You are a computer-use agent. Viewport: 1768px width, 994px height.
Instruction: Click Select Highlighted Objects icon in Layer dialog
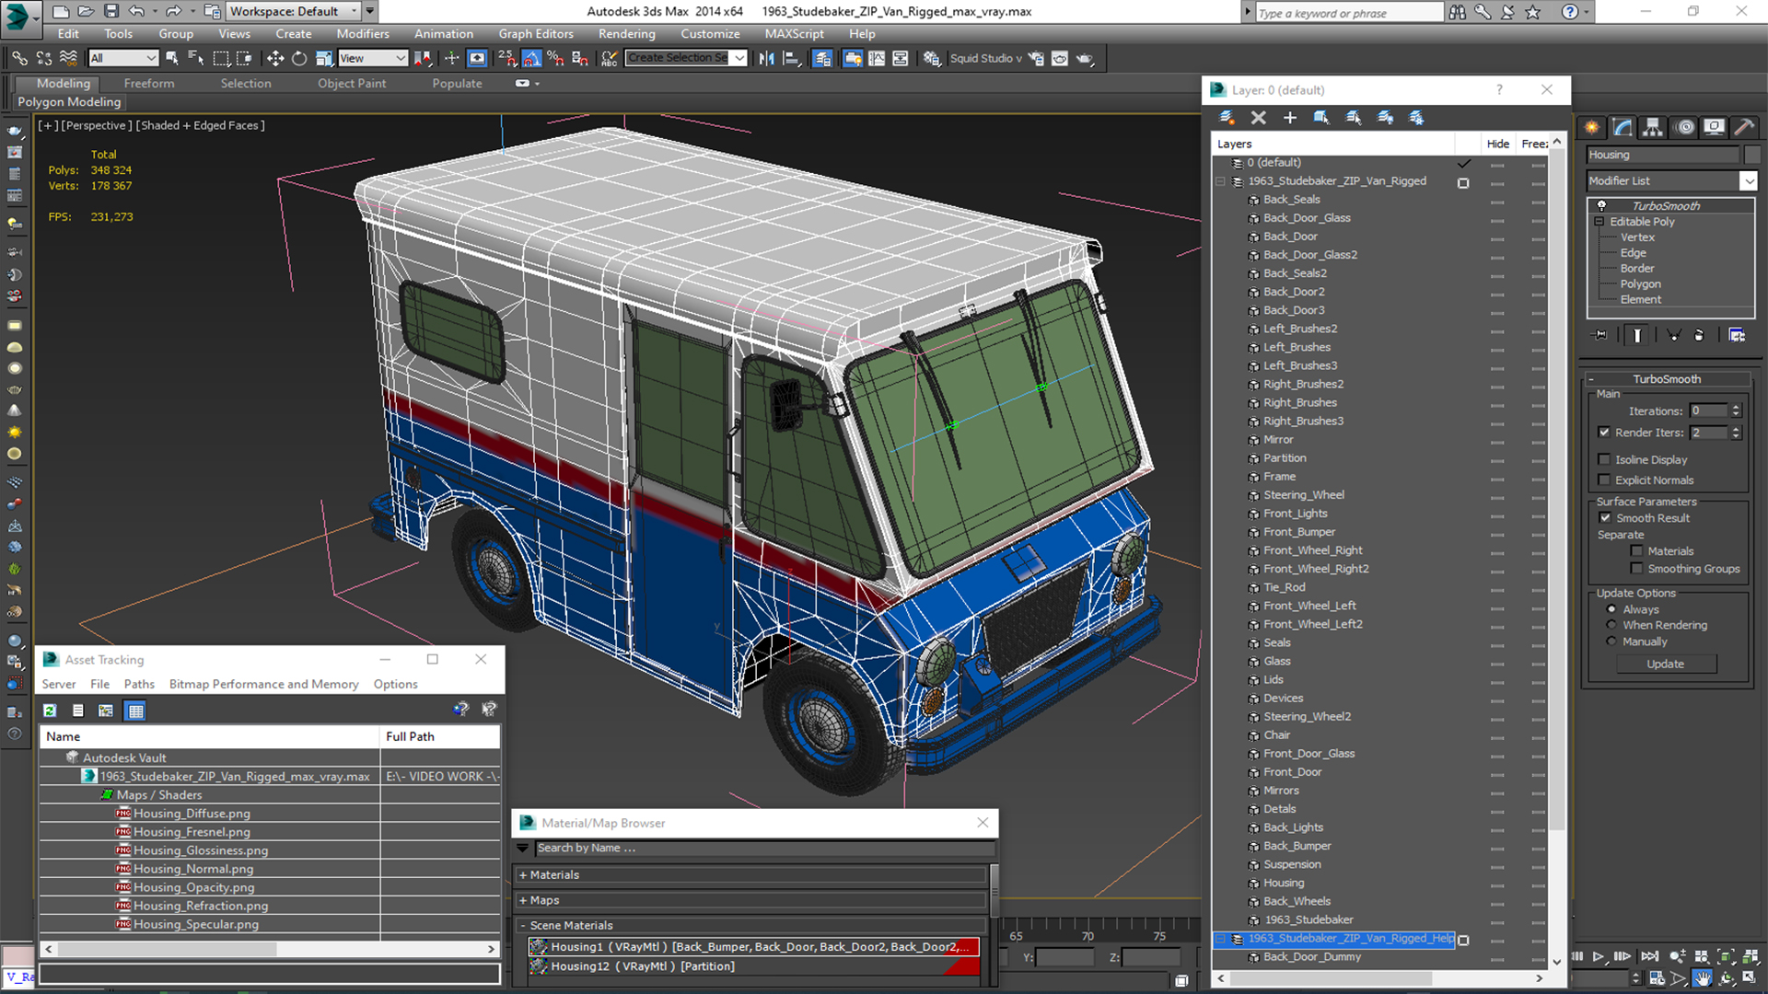pos(1321,118)
